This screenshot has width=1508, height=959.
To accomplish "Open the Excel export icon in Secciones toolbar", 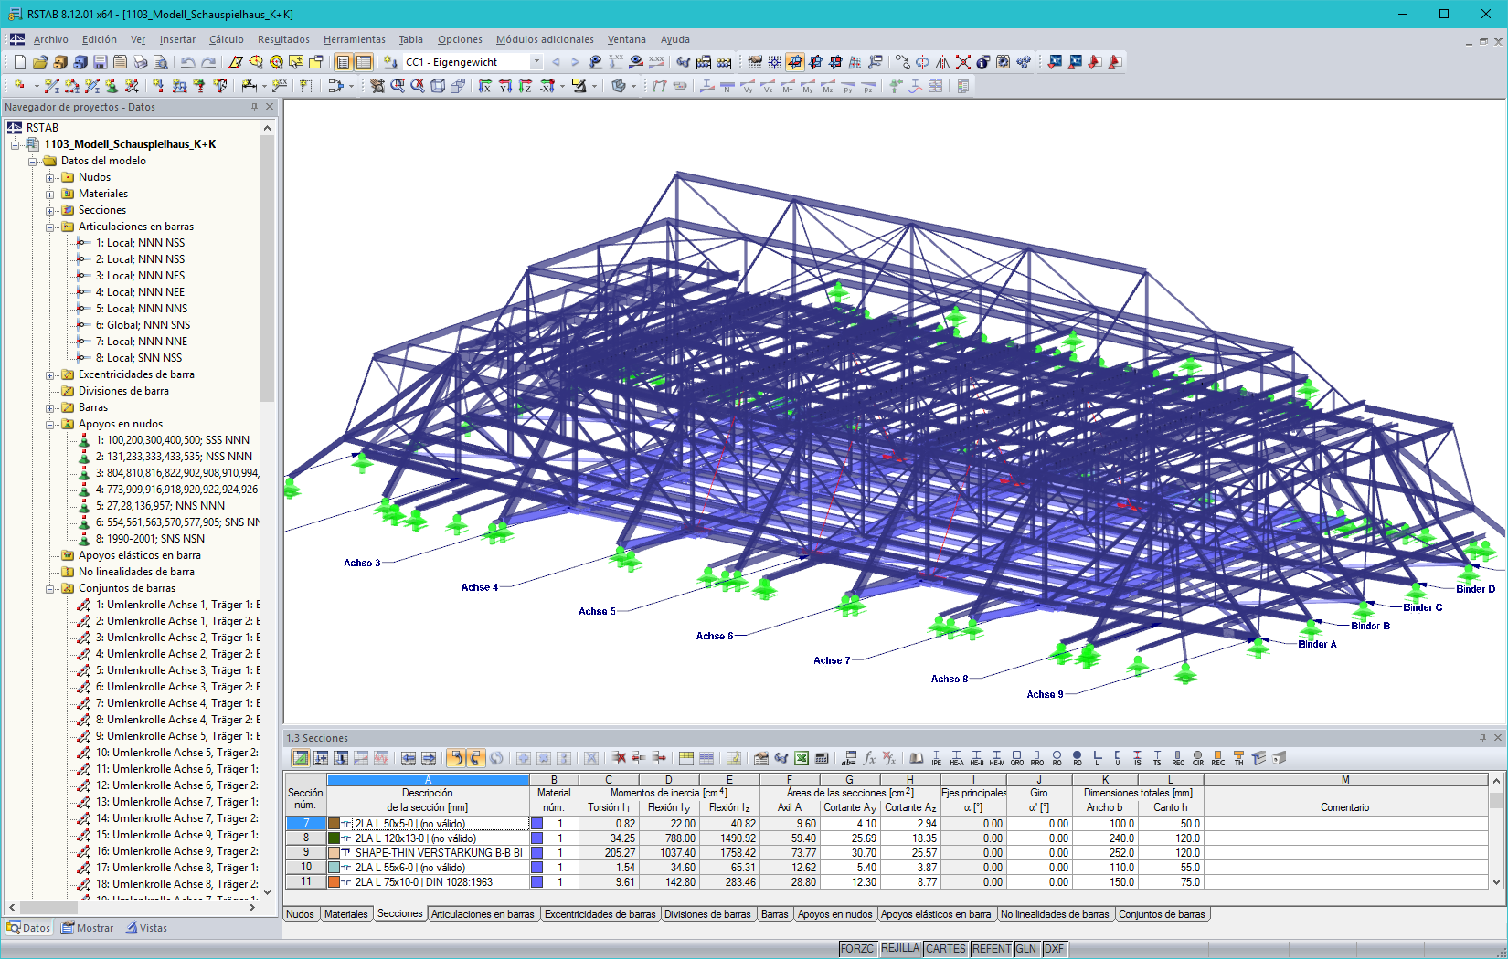I will [x=801, y=759].
